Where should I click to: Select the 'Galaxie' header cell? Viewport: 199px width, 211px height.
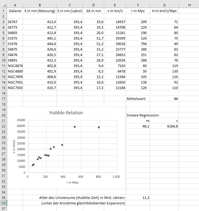(15, 11)
